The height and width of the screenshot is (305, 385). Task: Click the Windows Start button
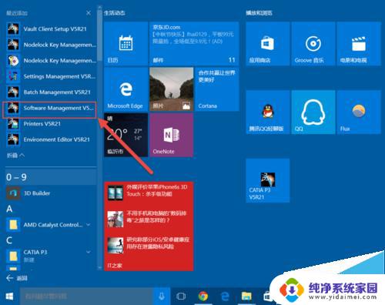coord(9,297)
